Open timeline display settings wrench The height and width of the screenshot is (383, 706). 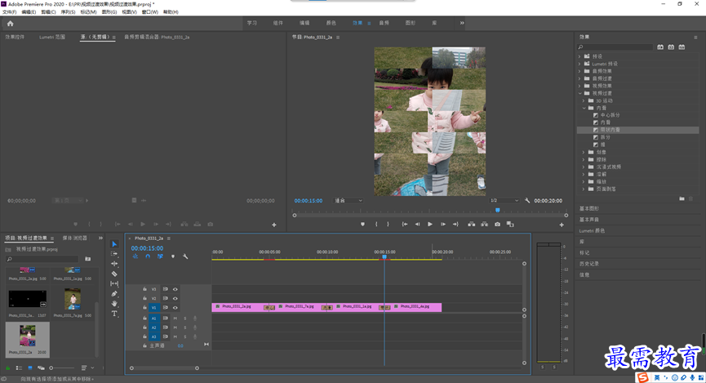[185, 256]
